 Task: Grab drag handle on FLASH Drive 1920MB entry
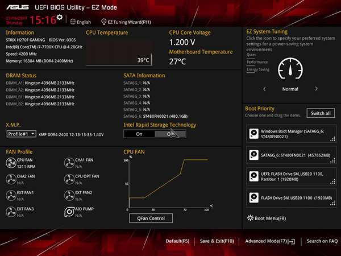pos(332,203)
